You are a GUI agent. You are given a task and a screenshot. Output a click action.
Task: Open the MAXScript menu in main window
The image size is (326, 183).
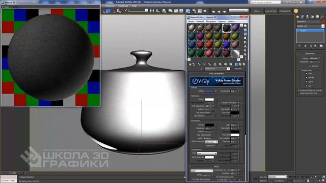pyautogui.click(x=123, y=6)
